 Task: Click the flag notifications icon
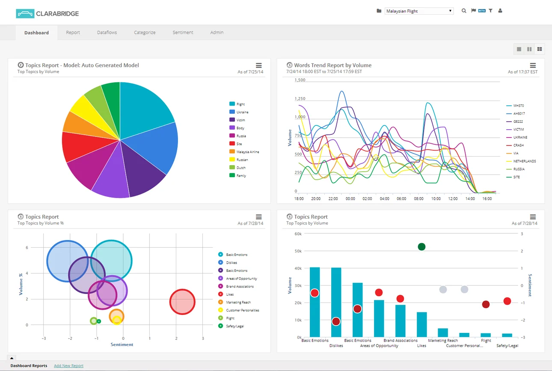tap(472, 10)
